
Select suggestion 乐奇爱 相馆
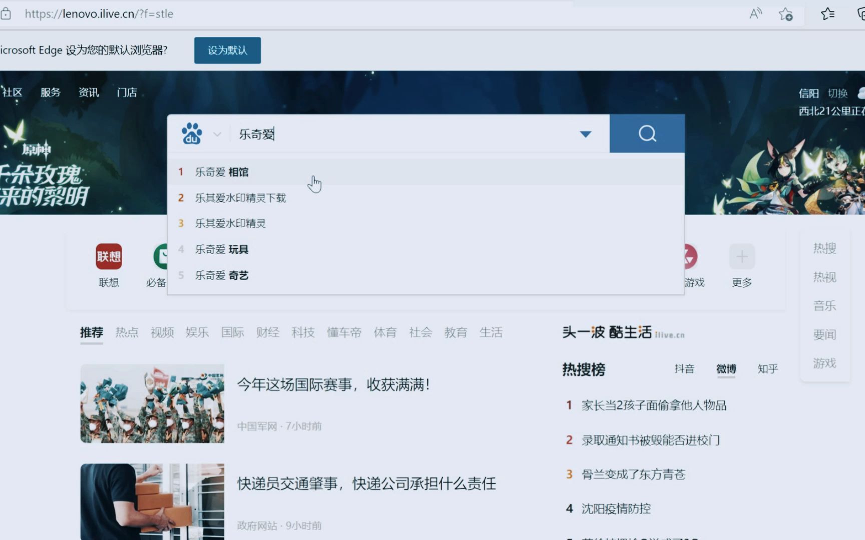pyautogui.click(x=425, y=172)
